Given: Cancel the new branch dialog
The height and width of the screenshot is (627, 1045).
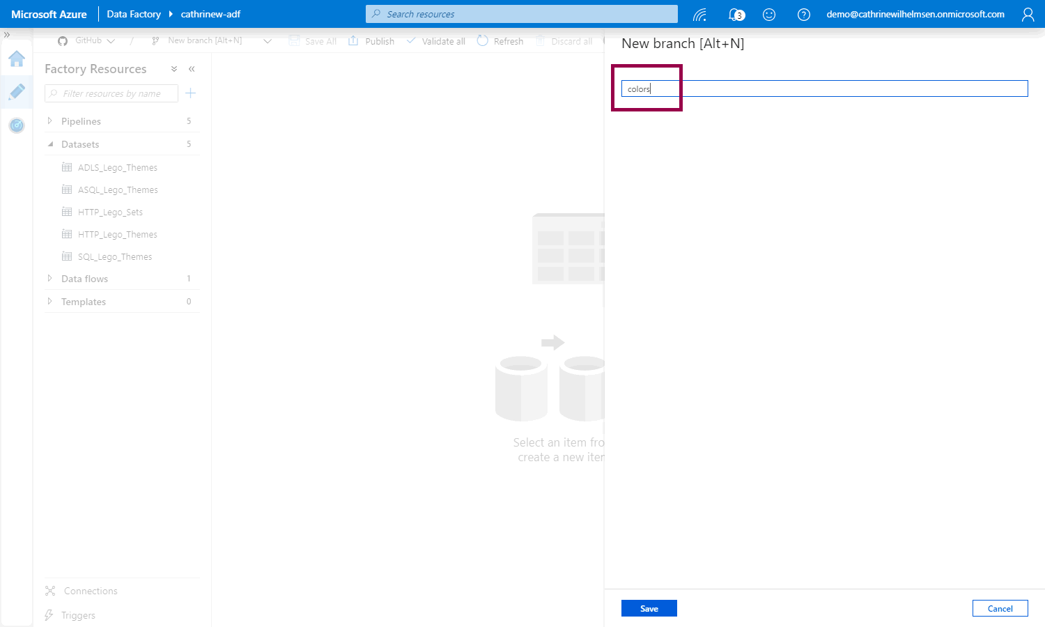Looking at the screenshot, I should (1000, 608).
